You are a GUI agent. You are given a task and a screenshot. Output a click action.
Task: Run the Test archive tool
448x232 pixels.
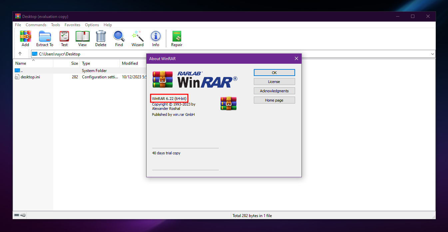pyautogui.click(x=64, y=39)
